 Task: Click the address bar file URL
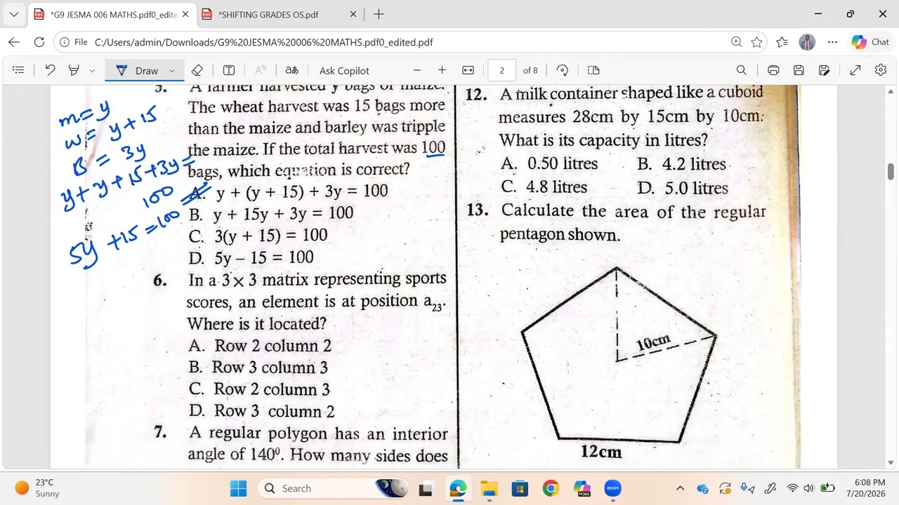point(263,42)
